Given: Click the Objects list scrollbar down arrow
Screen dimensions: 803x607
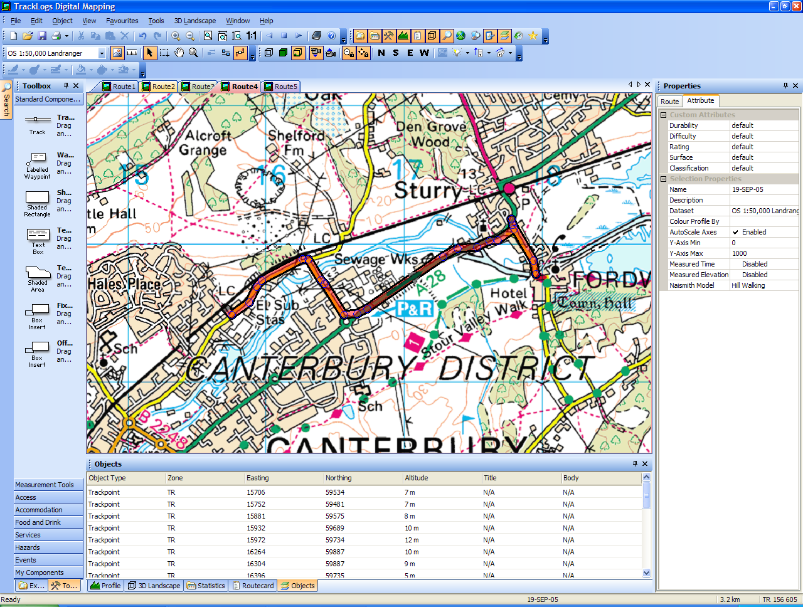Looking at the screenshot, I should [x=647, y=573].
